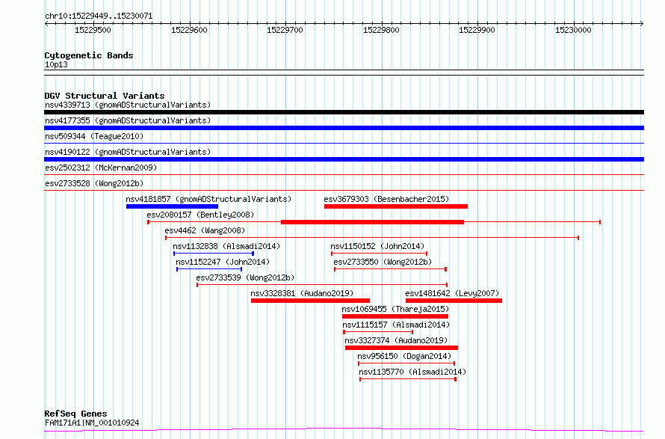The image size is (665, 439).
Task: Open nsv3327374 Audano2019 label
Action: point(396,340)
